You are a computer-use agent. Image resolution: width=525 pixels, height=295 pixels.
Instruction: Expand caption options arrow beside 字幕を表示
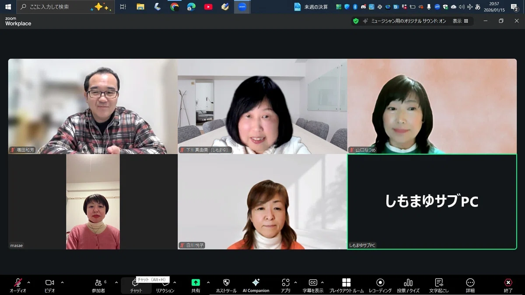322,282
